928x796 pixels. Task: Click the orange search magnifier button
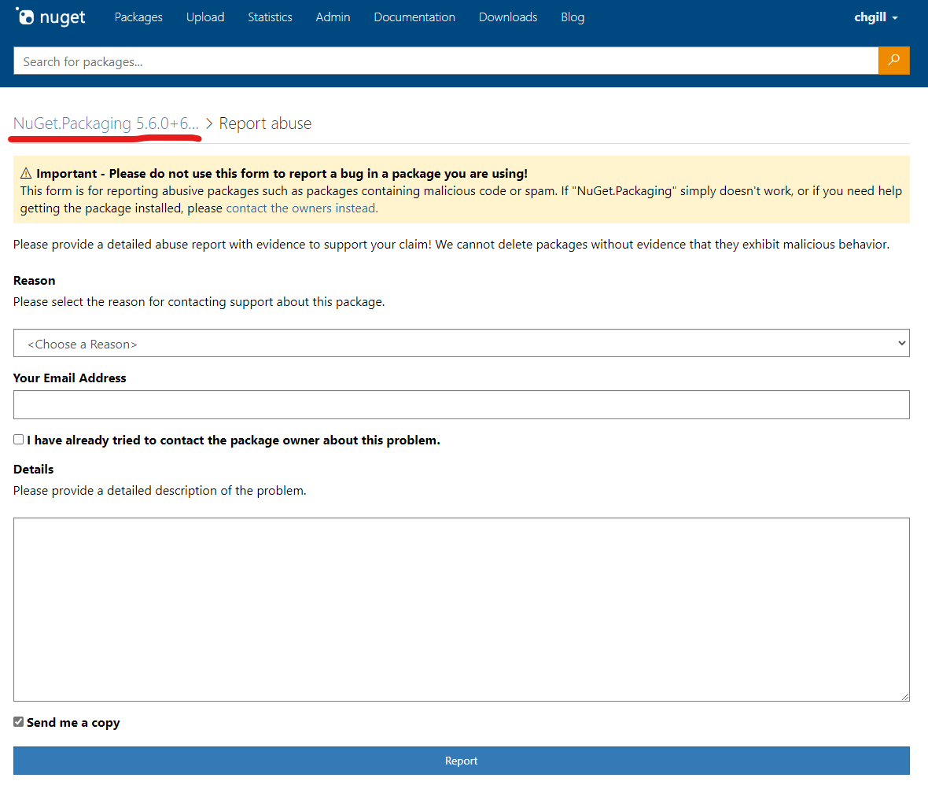[893, 61]
